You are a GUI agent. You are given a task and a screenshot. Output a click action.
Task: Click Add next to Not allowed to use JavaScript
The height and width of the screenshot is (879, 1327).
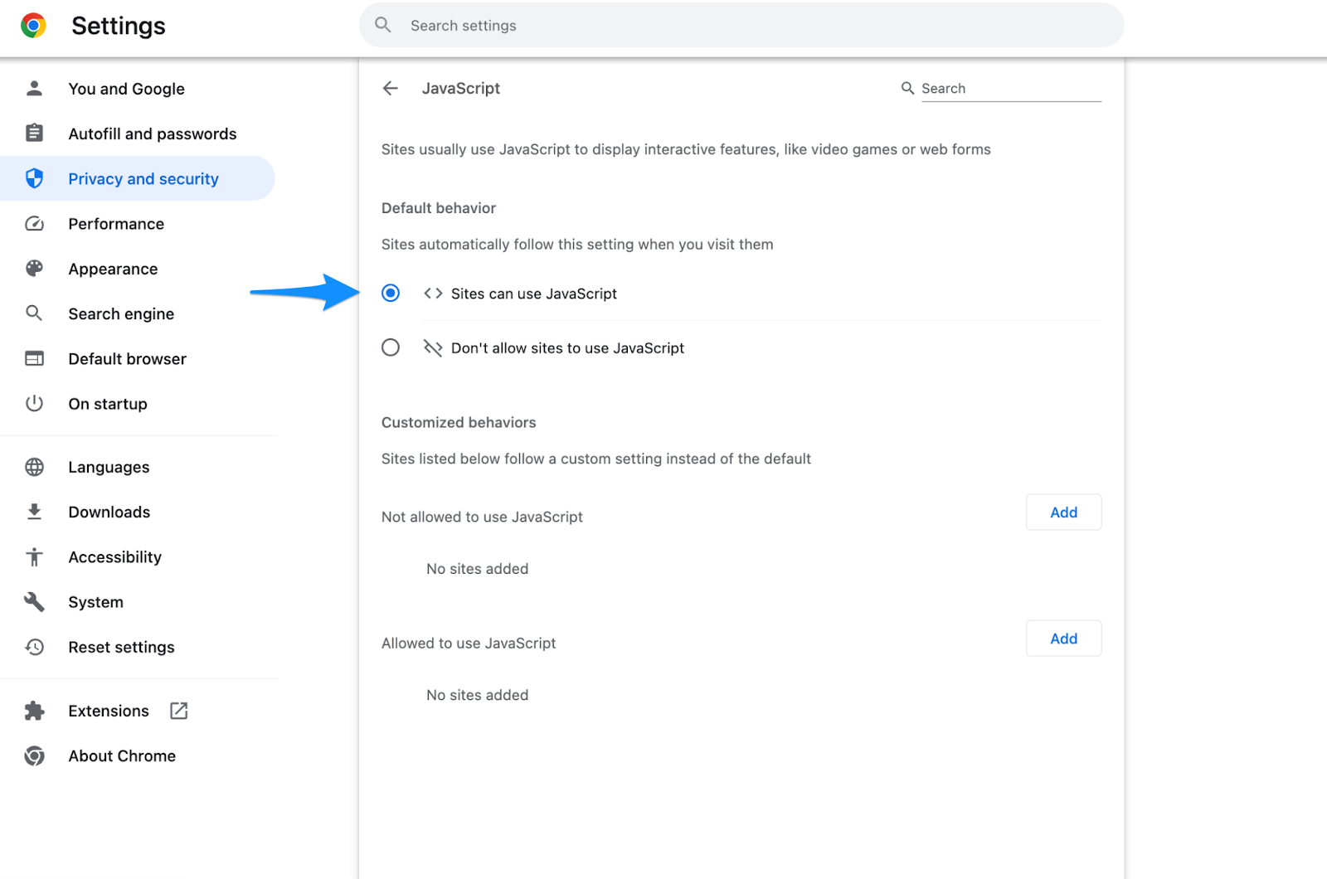(1063, 512)
